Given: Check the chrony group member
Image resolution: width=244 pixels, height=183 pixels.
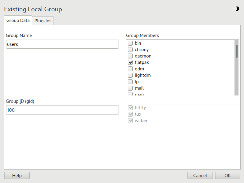Looking at the screenshot, I should coord(130,50).
